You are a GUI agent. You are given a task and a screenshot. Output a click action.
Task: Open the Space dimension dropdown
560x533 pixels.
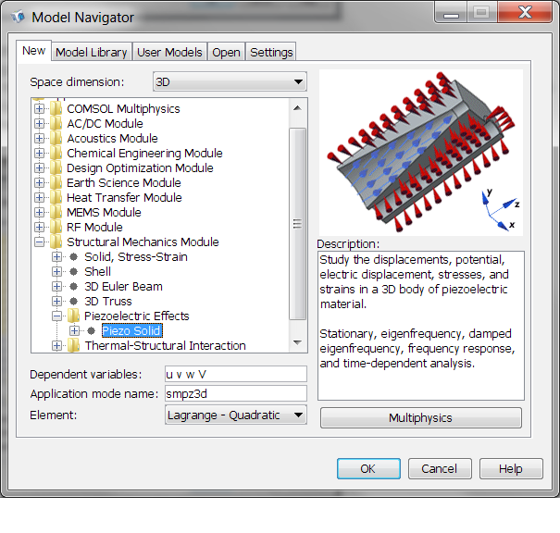pos(230,81)
